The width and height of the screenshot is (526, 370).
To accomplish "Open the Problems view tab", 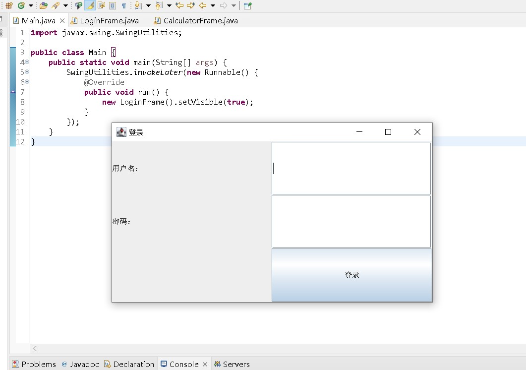I will [x=34, y=364].
